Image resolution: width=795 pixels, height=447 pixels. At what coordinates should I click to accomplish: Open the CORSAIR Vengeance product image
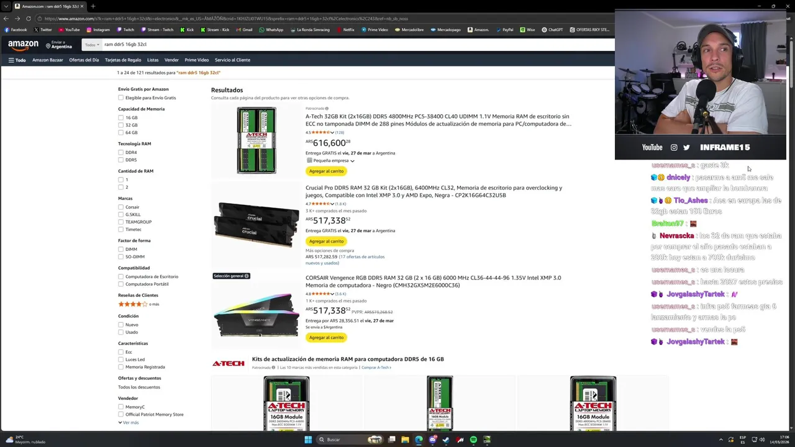point(256,314)
